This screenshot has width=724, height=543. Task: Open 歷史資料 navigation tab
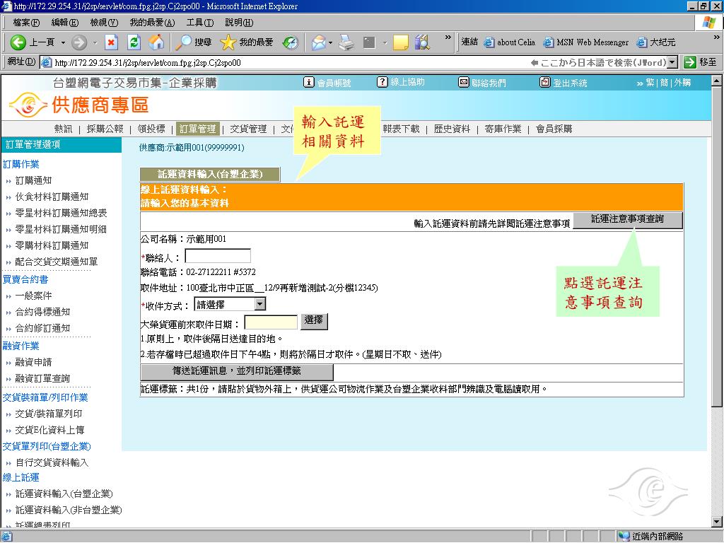coord(452,129)
